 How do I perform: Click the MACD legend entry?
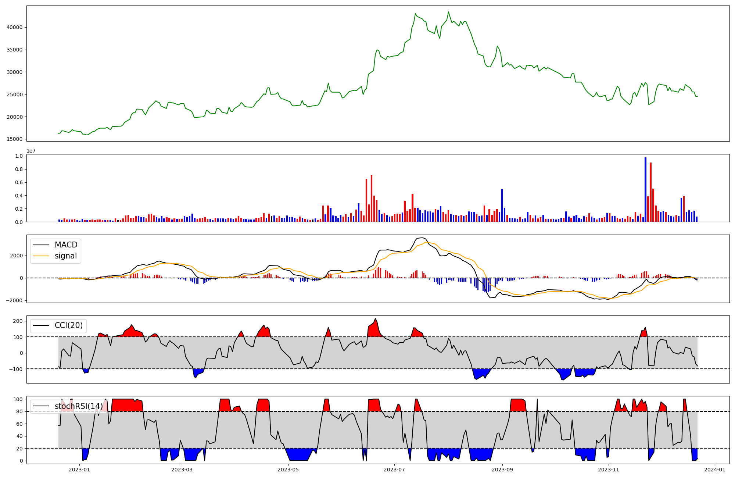[x=65, y=245]
